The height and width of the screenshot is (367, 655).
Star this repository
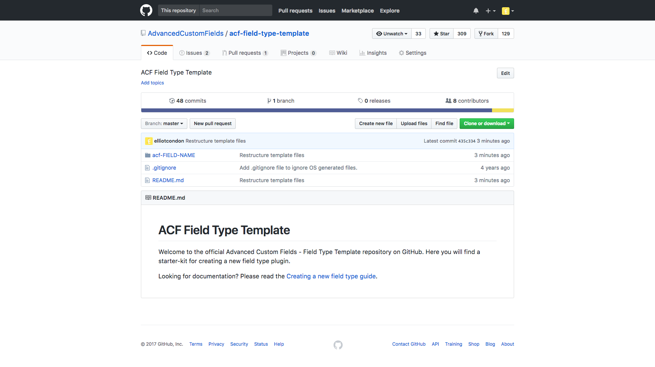tap(441, 33)
